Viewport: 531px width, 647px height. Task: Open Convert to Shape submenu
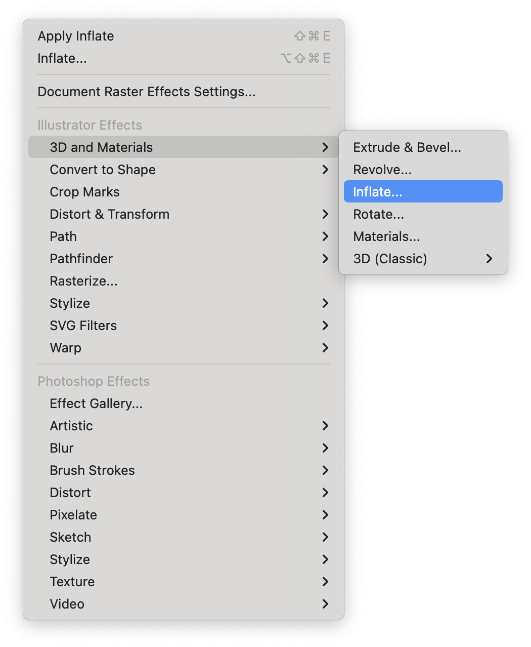[184, 170]
